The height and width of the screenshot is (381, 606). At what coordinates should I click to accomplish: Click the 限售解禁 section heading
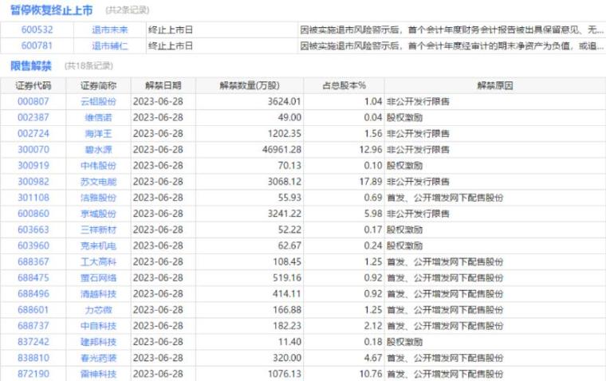click(x=31, y=65)
